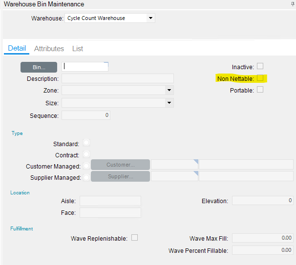
Task: Select the Contract bin type radio
Action: tap(86, 154)
